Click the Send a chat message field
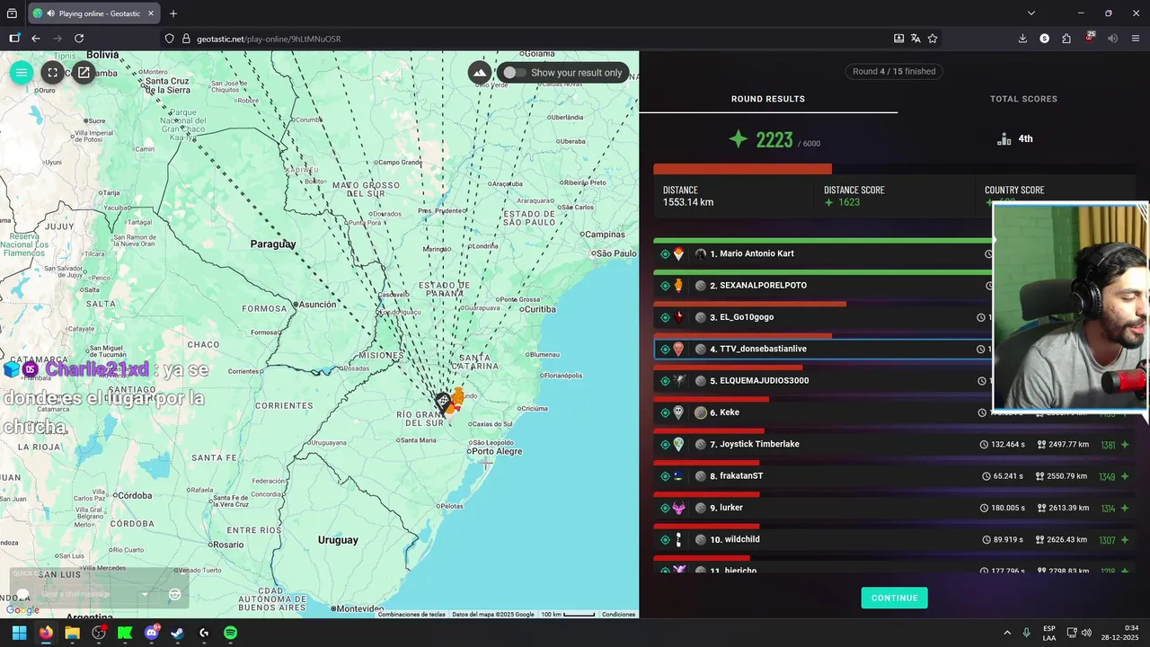This screenshot has height=647, width=1150. [88, 594]
